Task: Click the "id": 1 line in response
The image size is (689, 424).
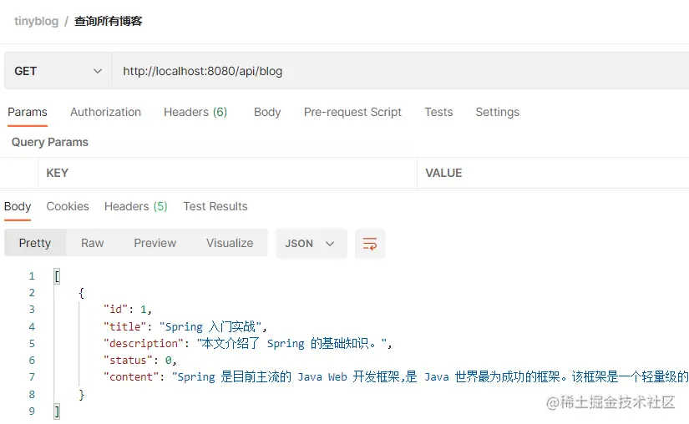Action: click(128, 310)
